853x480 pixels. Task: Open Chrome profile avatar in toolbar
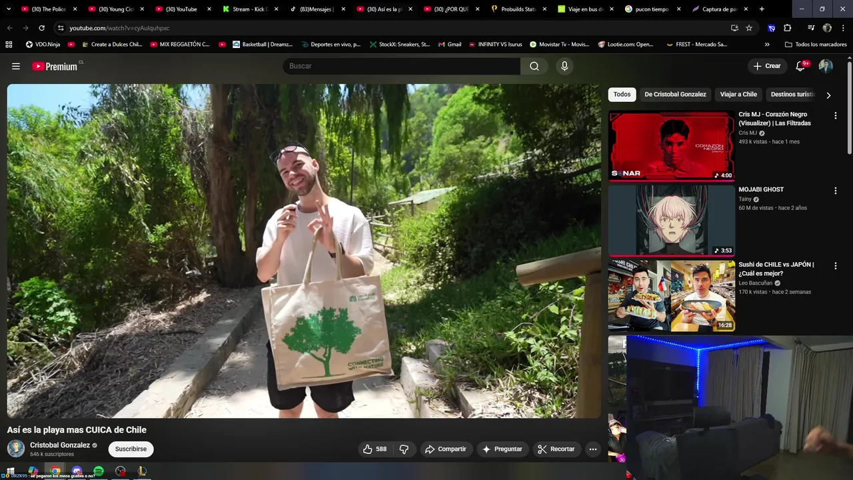[x=827, y=28]
